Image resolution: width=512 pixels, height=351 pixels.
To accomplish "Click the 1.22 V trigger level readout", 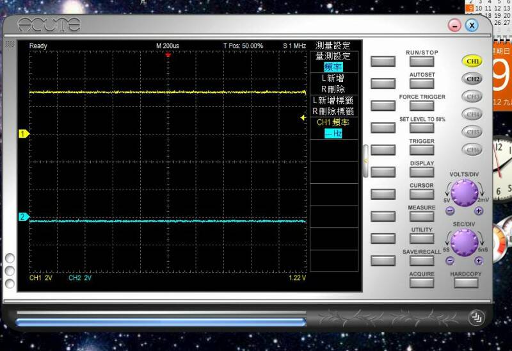I will [297, 278].
